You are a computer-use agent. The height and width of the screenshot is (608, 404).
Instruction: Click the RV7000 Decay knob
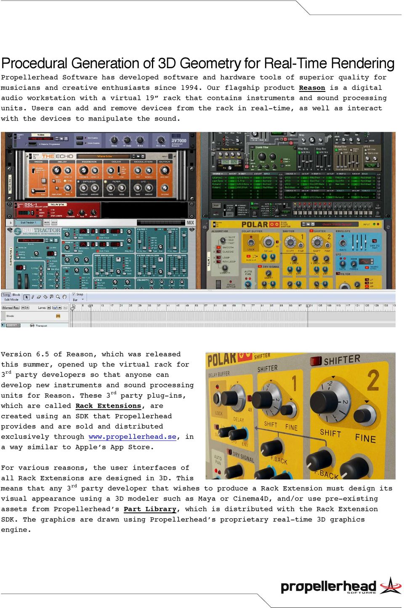tap(114, 140)
